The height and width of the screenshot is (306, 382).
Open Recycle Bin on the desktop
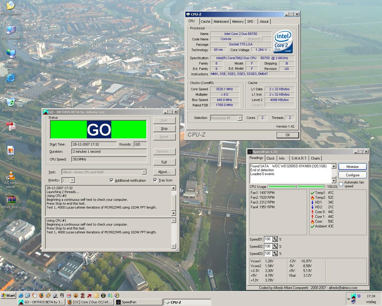(11, 103)
